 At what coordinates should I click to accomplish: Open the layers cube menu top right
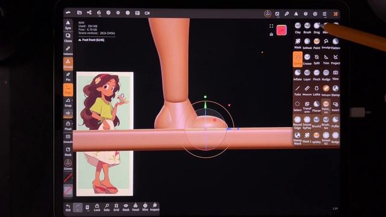point(306,14)
